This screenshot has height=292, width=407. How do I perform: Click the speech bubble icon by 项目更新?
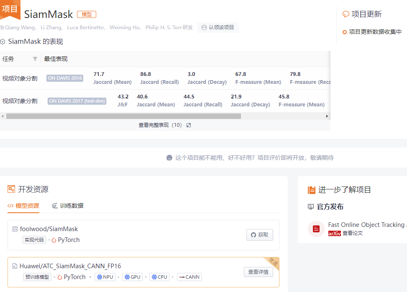click(x=346, y=14)
